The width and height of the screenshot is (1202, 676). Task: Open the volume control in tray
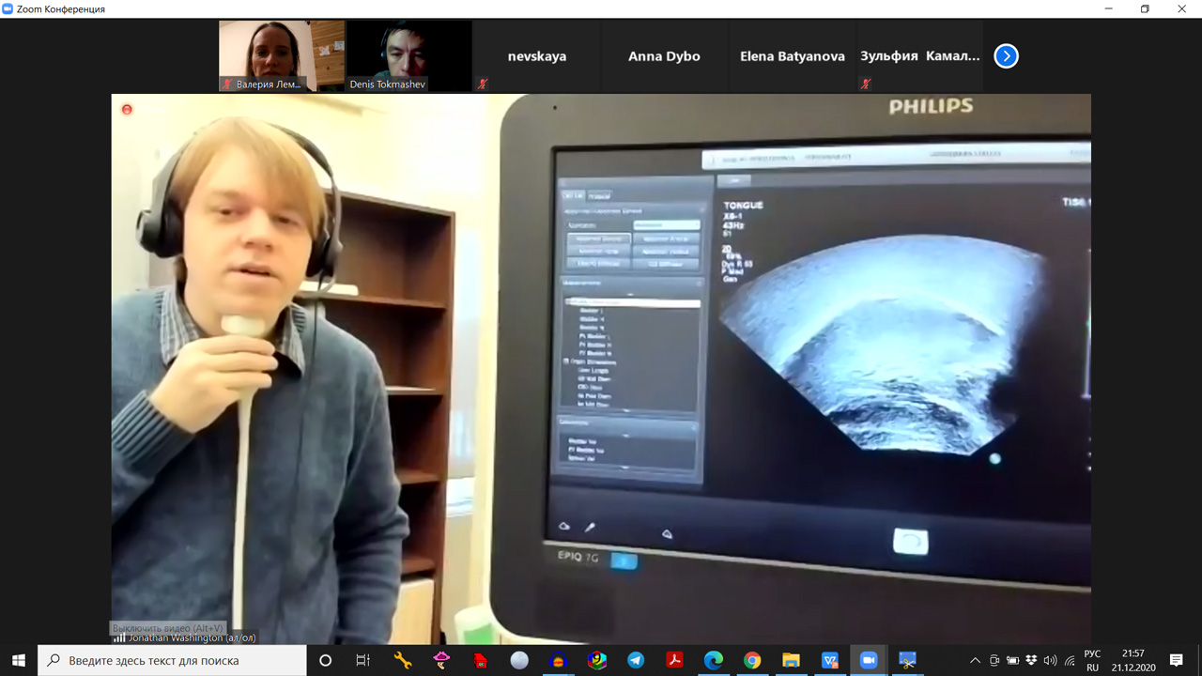(x=1050, y=661)
